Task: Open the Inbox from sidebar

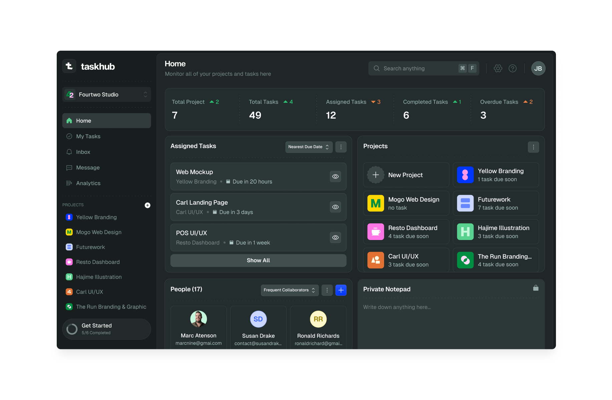Action: tap(83, 152)
